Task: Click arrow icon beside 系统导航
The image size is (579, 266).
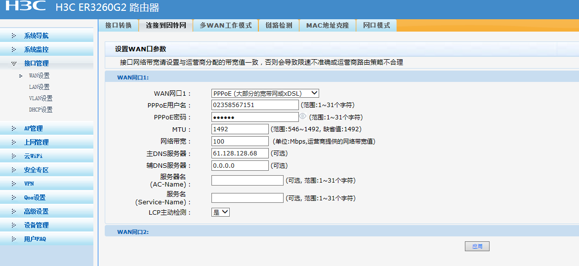Action: (x=14, y=36)
